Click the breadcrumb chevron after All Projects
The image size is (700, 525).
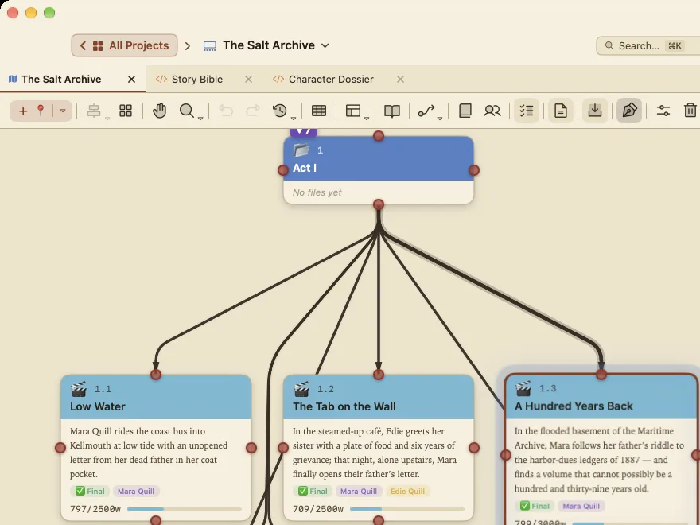click(x=188, y=45)
